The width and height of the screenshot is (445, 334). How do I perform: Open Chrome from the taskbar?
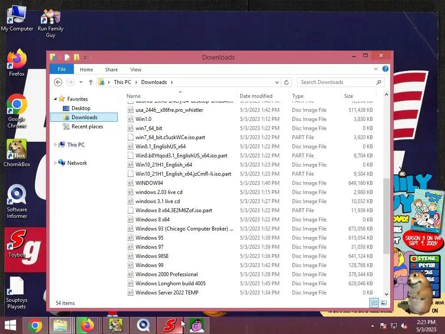(35, 325)
